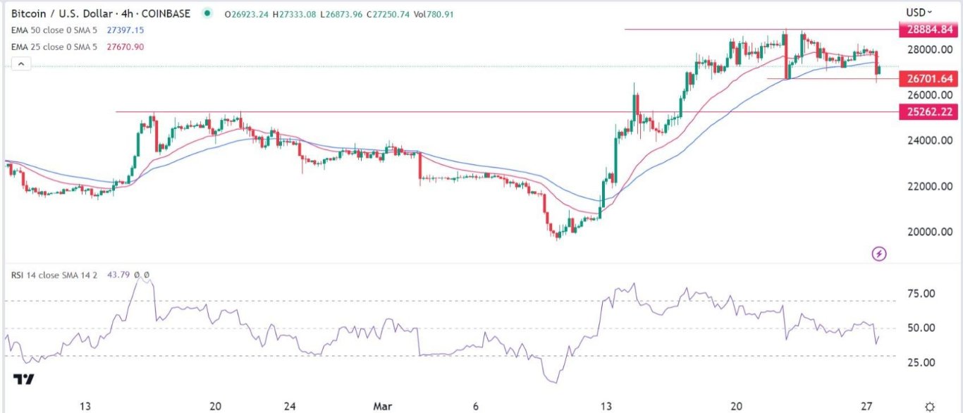The height and width of the screenshot is (413, 963).
Task: Collapse the indicator legend chevron
Action: click(x=21, y=64)
